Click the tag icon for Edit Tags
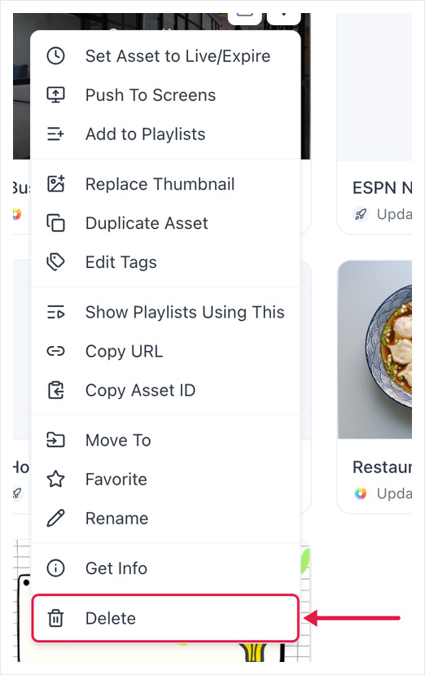Viewport: 425px width, 675px height. pyautogui.click(x=55, y=262)
